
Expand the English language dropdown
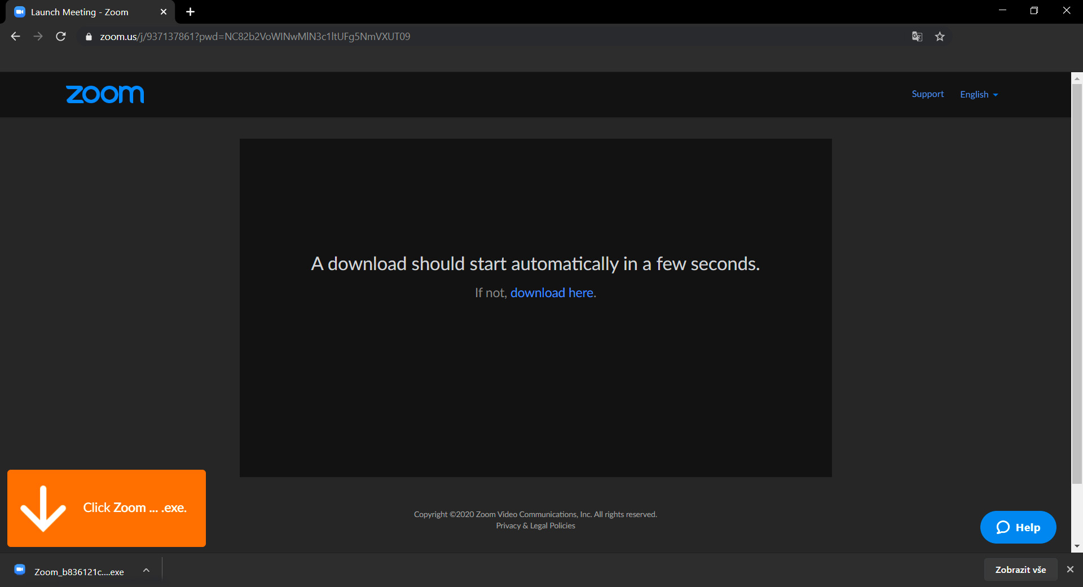pyautogui.click(x=979, y=95)
